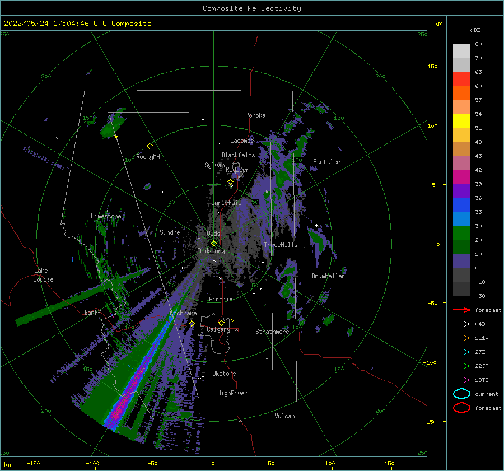Click the Composite_Reflectivity title text
Viewport: 504px width, 471px height.
tap(252, 8)
